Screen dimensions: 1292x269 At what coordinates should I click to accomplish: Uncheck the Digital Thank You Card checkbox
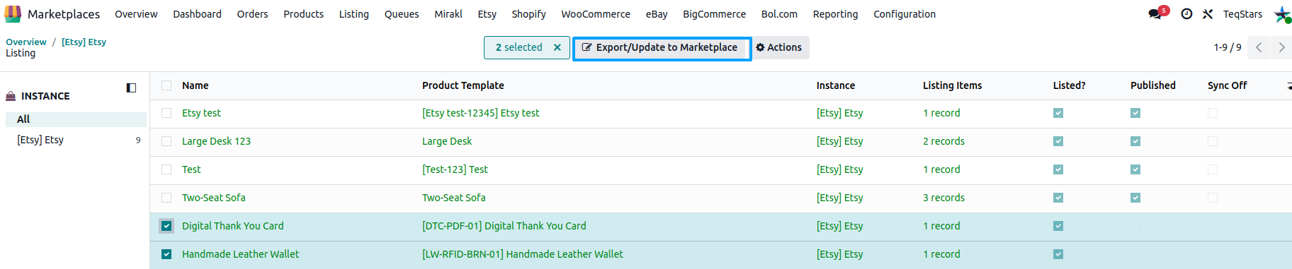point(166,226)
